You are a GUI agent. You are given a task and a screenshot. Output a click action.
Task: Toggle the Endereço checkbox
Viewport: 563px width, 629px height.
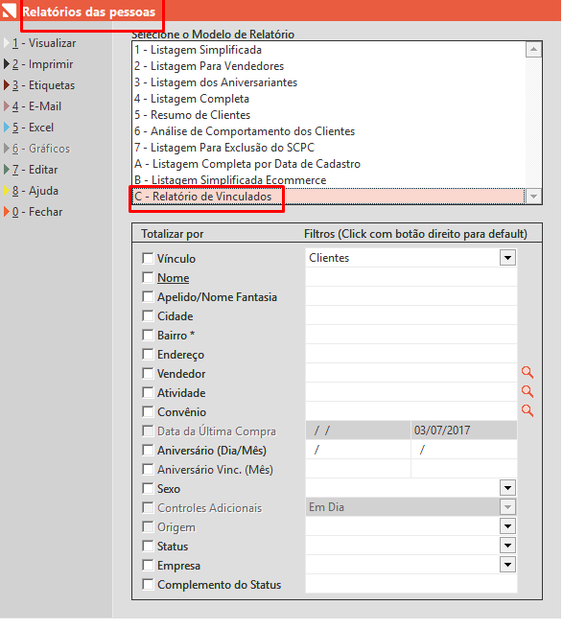coord(148,354)
